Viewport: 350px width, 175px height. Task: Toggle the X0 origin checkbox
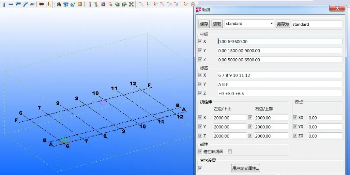[x=295, y=118]
